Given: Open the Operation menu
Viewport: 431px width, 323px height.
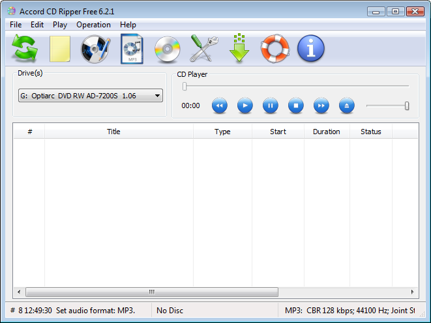Looking at the screenshot, I should click(x=93, y=25).
